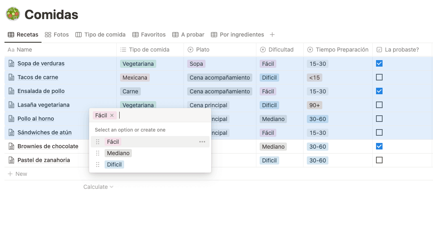Switch to the Por ingredientes tab
Viewport: 433px width, 225px height.
pos(237,35)
